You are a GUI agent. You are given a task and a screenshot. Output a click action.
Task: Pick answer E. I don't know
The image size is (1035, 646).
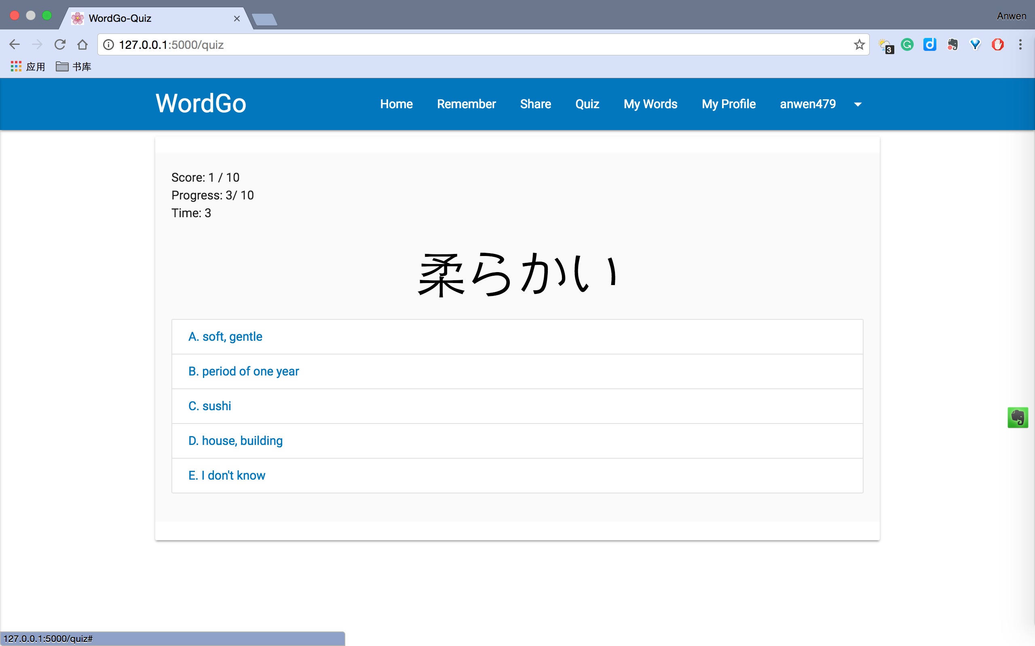pos(227,476)
